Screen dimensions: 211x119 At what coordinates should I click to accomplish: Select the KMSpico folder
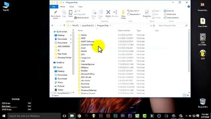point(84,67)
